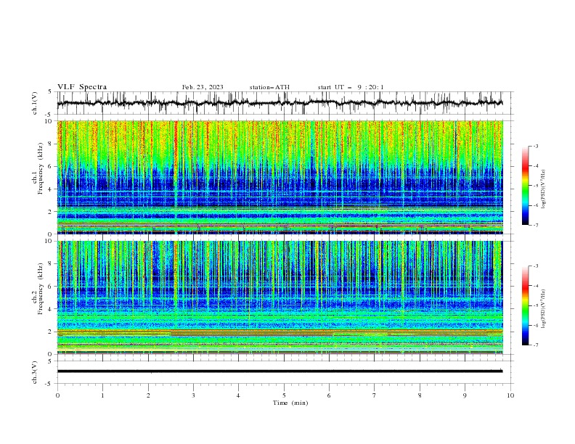Click the ch.1 voltage waveform trace

point(280,103)
